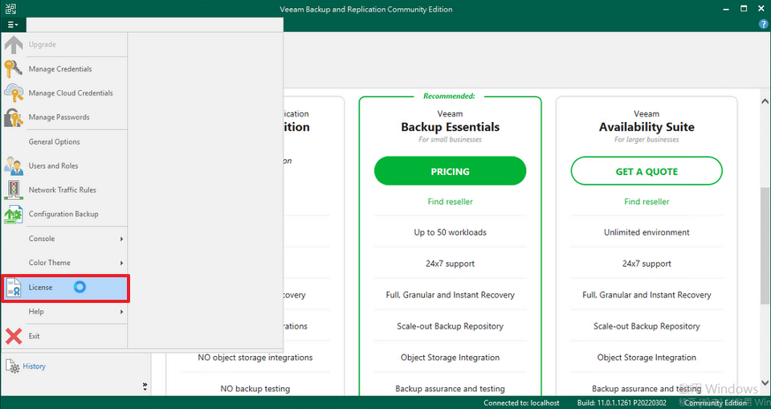Click the Manage Credentials key icon
This screenshot has height=409, width=771.
[x=14, y=69]
